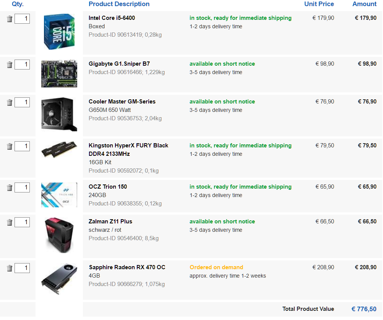The width and height of the screenshot is (383, 320).
Task: Open Intel Core i5-6400 product title
Action: [112, 18]
